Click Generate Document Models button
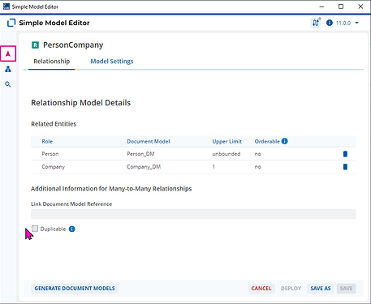Image resolution: width=371 pixels, height=304 pixels. [75, 289]
